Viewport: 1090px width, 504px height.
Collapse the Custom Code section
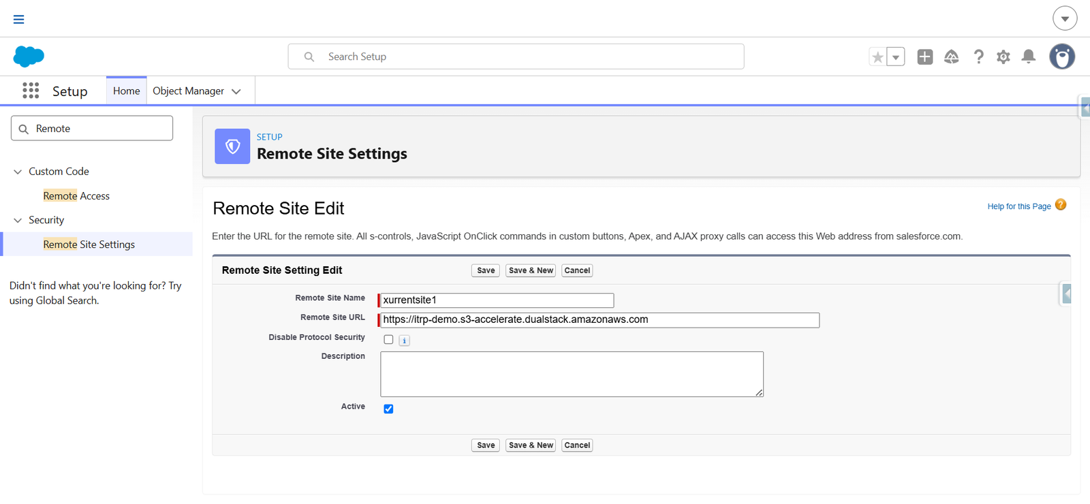coord(18,172)
